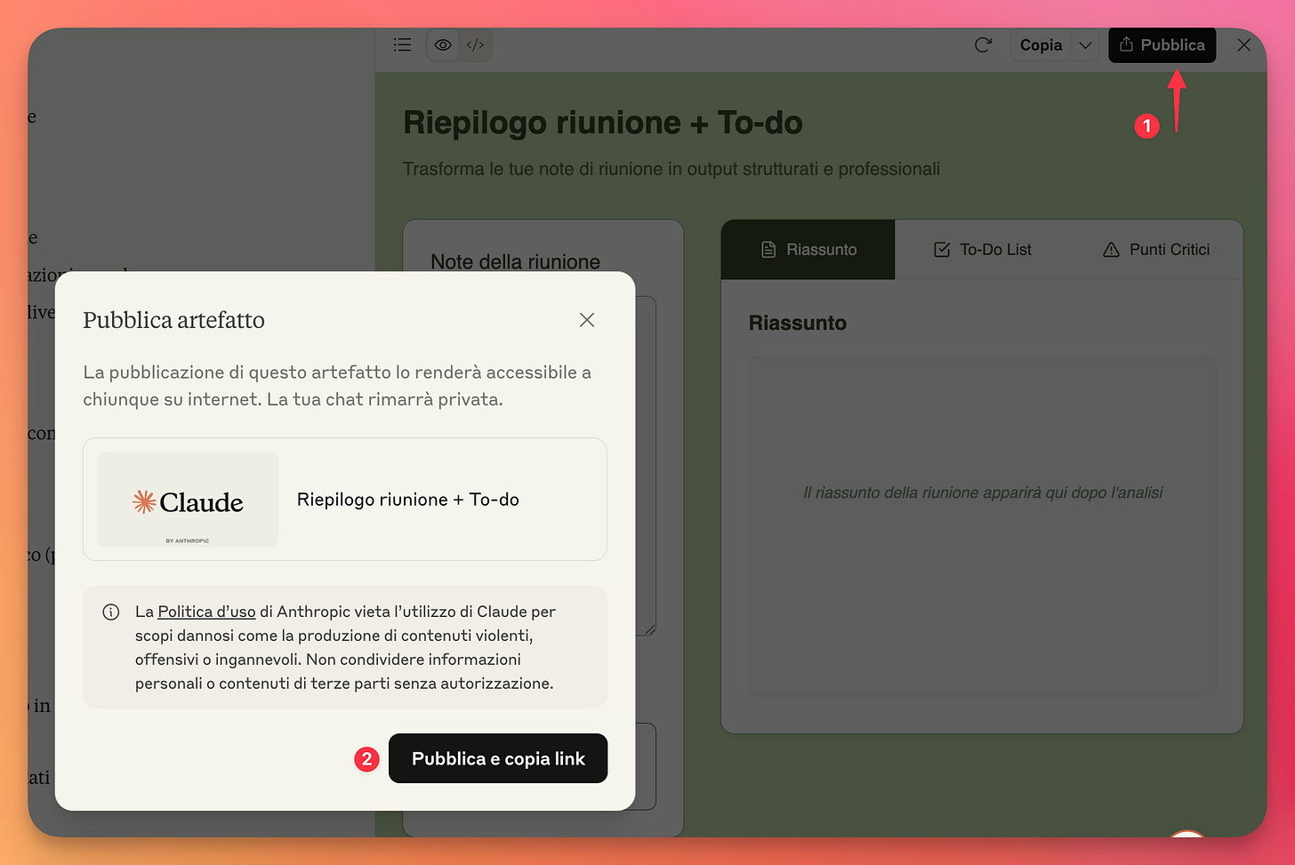This screenshot has width=1295, height=865.
Task: Click artifact title 'Riepilogo riunione + To-do' in dialog
Action: click(408, 500)
